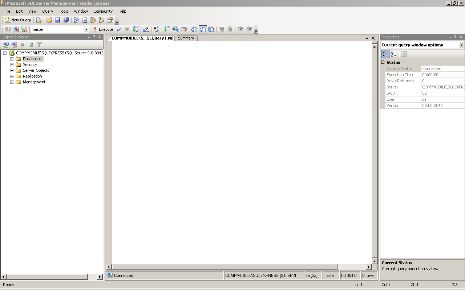
Task: Click the Save All icon
Action: pos(66,20)
